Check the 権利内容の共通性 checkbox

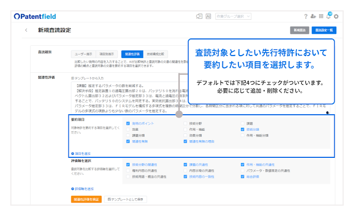coord(128,170)
